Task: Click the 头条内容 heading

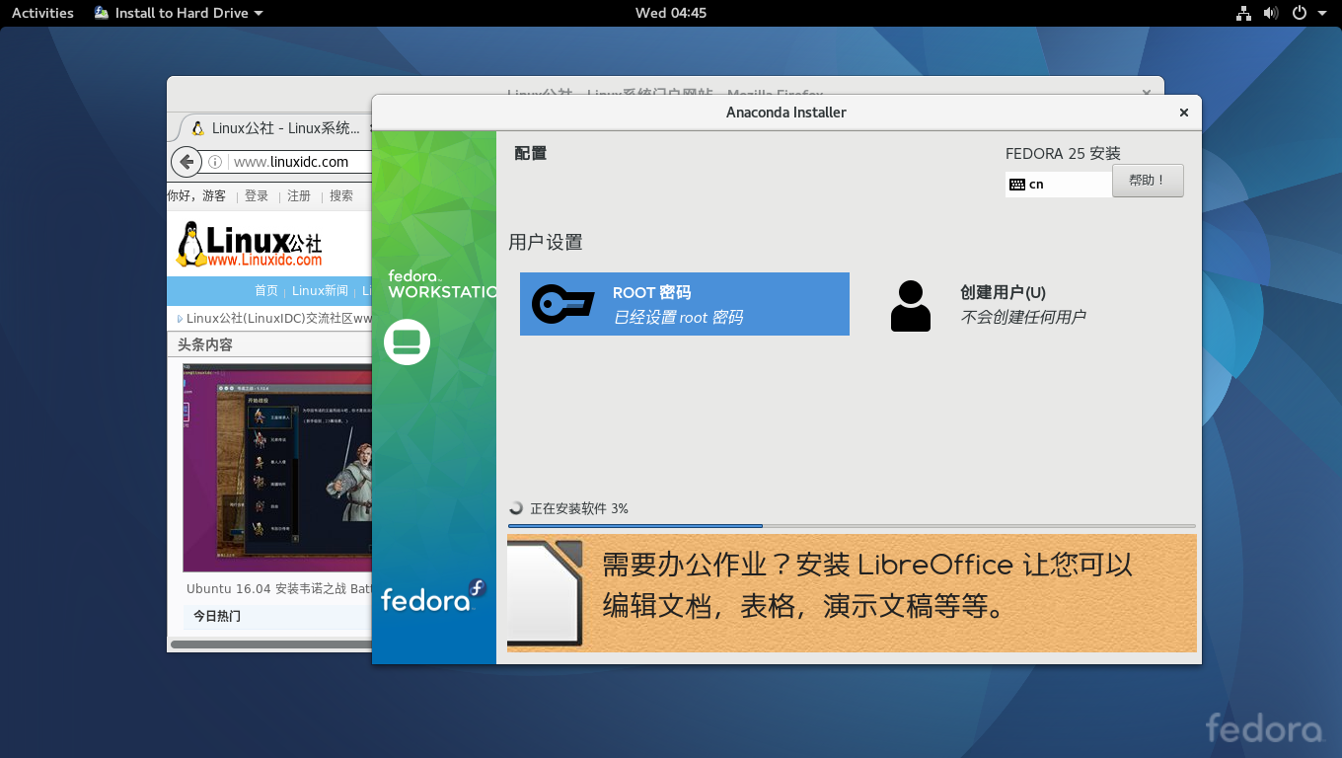Action: tap(205, 344)
